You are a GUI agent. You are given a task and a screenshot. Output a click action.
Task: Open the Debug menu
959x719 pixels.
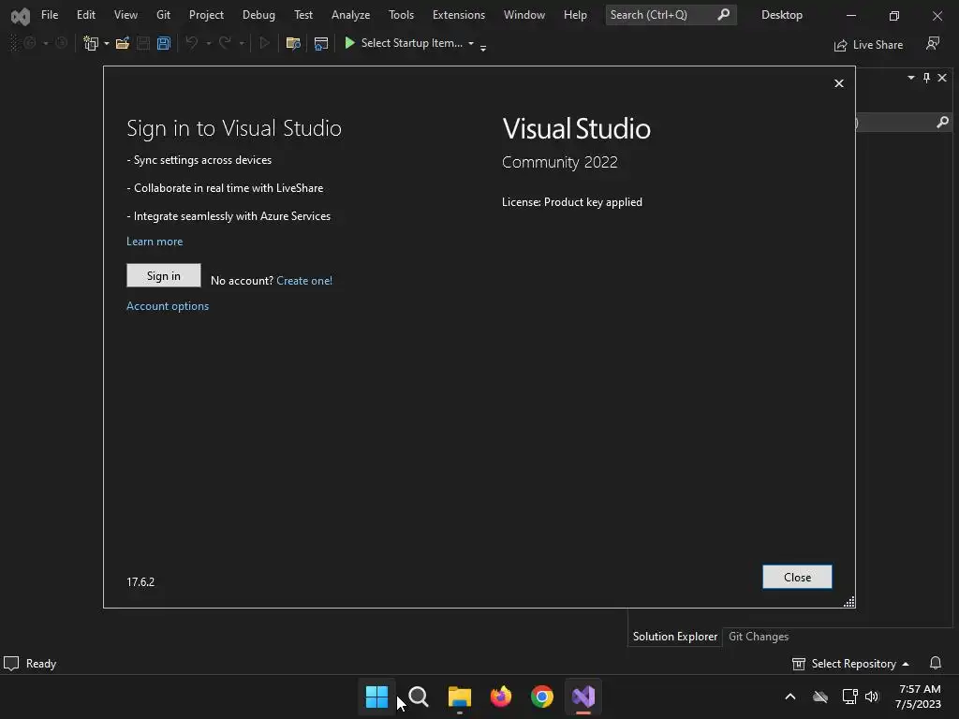click(x=258, y=15)
